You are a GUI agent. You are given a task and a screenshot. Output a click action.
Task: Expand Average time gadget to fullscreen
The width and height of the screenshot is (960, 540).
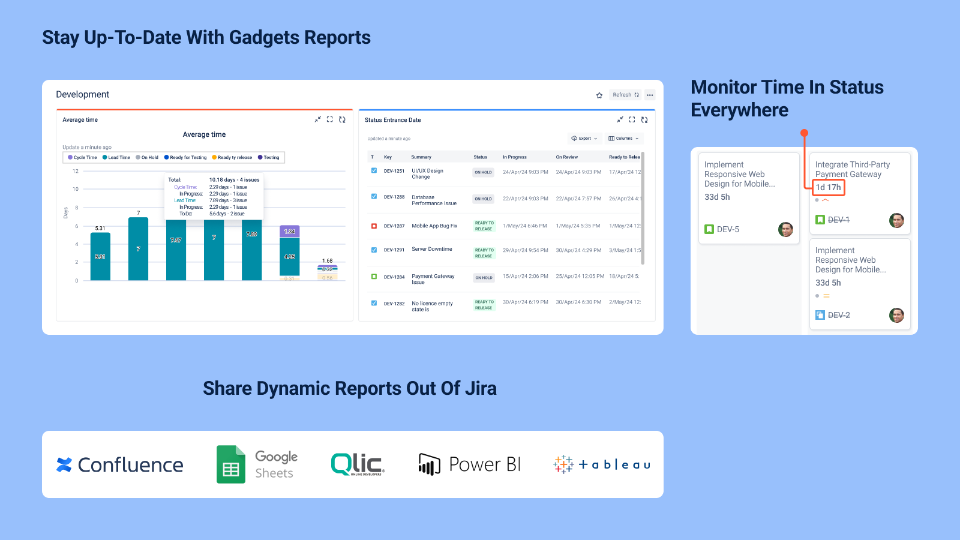tap(329, 119)
